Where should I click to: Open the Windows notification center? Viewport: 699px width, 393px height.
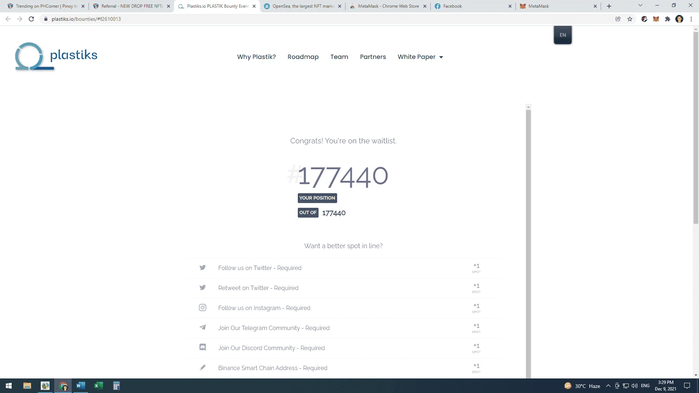tap(687, 386)
